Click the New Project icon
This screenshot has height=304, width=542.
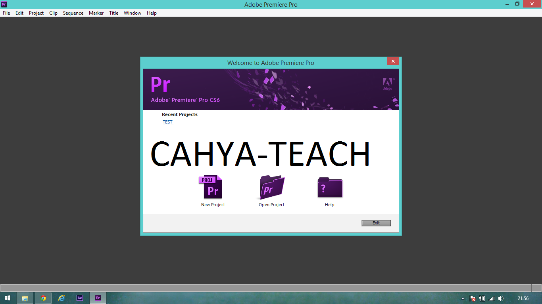(x=211, y=187)
